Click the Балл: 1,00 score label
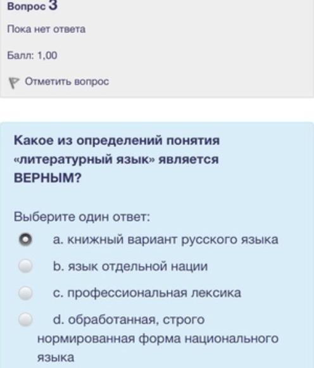The image size is (314, 368). pyautogui.click(x=32, y=55)
